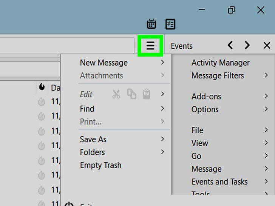This screenshot has height=206, width=275.
Task: Go to previous day in Events pane
Action: (x=230, y=45)
